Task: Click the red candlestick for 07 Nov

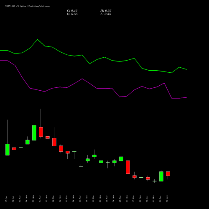Action: click(41, 132)
